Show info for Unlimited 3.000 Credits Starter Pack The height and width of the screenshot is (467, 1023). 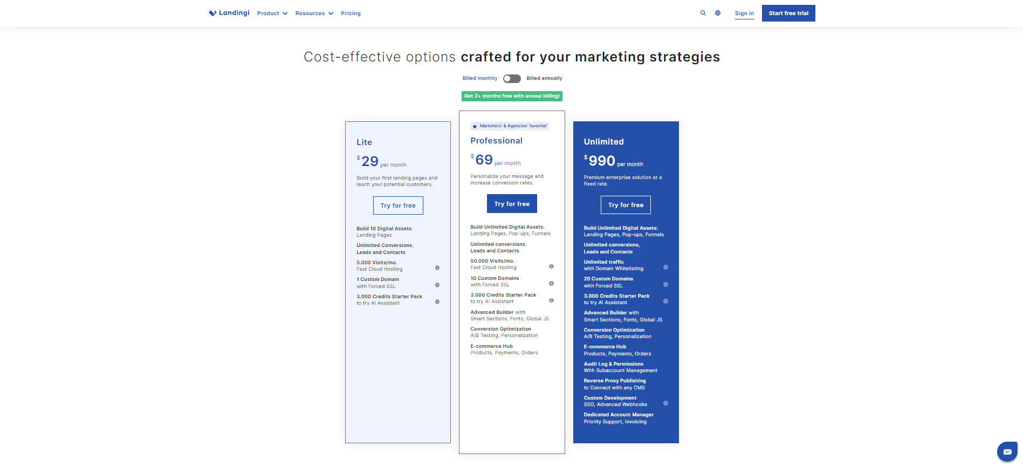click(x=665, y=301)
